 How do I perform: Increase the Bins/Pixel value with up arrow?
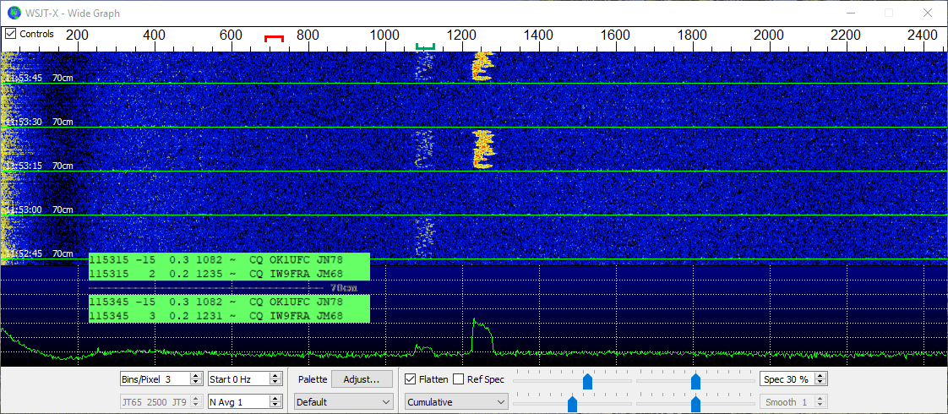(x=197, y=376)
